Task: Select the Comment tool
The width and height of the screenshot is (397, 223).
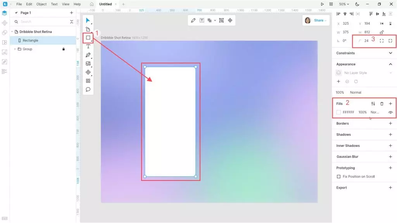Action: [88, 89]
